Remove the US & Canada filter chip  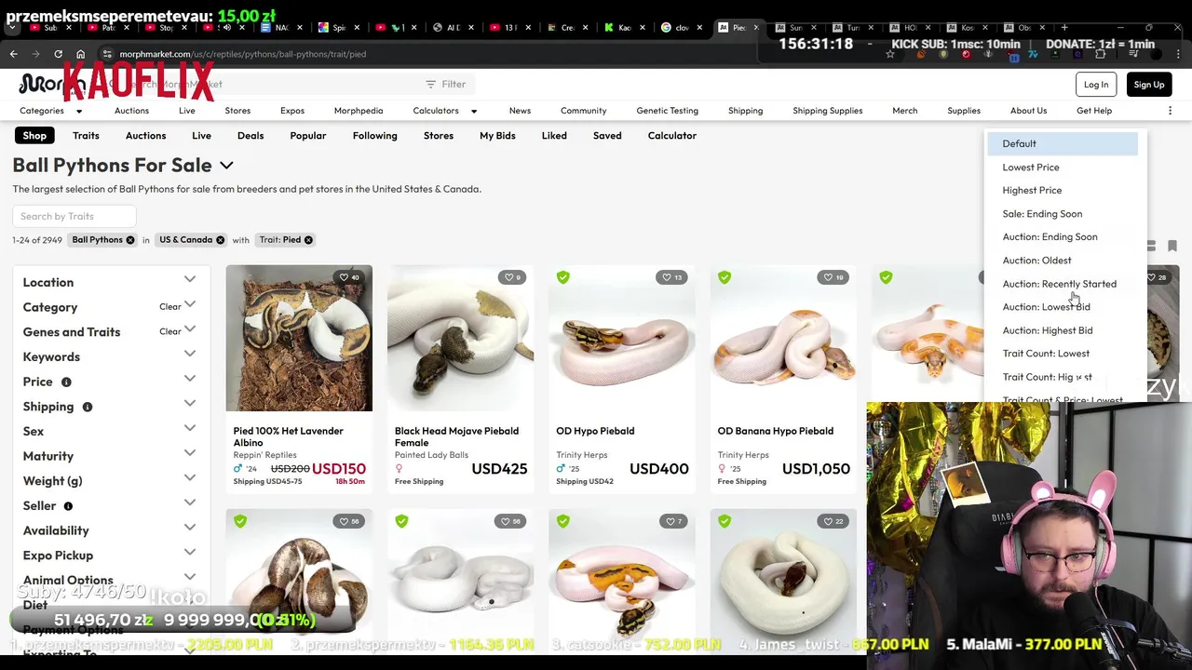[x=220, y=240]
